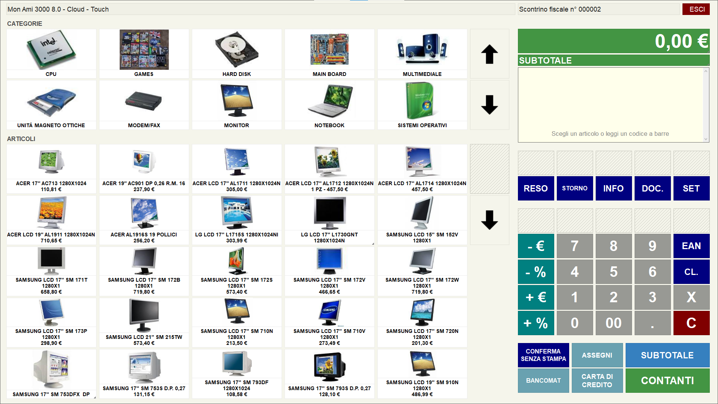Select ACER LCD 17" AL1712 article
Screen dimensions: 718x404
(x=329, y=169)
